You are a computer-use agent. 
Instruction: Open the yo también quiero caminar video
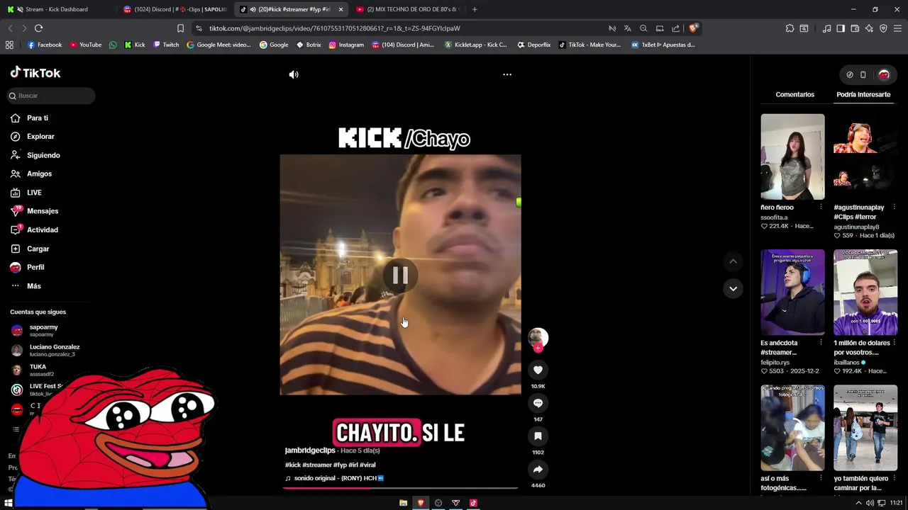865,428
